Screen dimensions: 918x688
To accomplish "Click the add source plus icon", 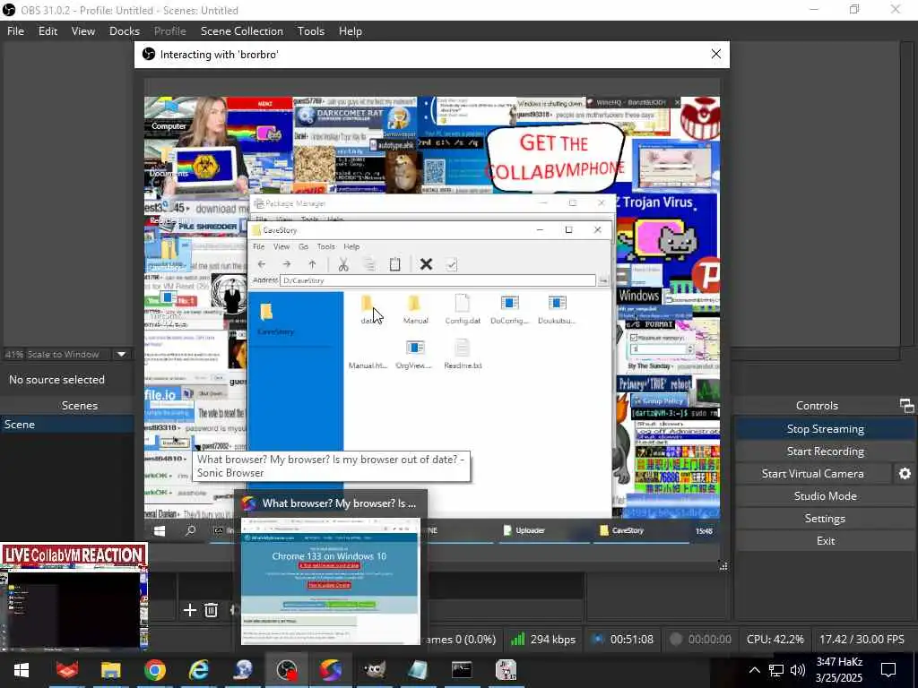I will pos(190,610).
